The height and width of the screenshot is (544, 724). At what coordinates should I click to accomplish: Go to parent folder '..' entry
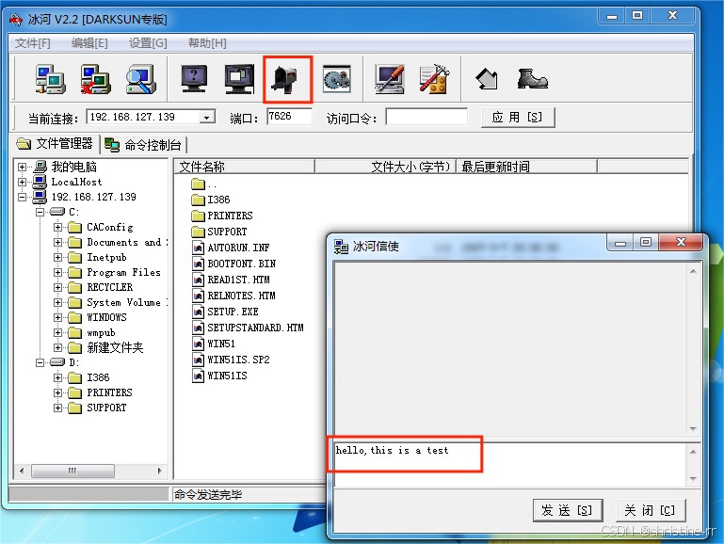click(x=203, y=184)
